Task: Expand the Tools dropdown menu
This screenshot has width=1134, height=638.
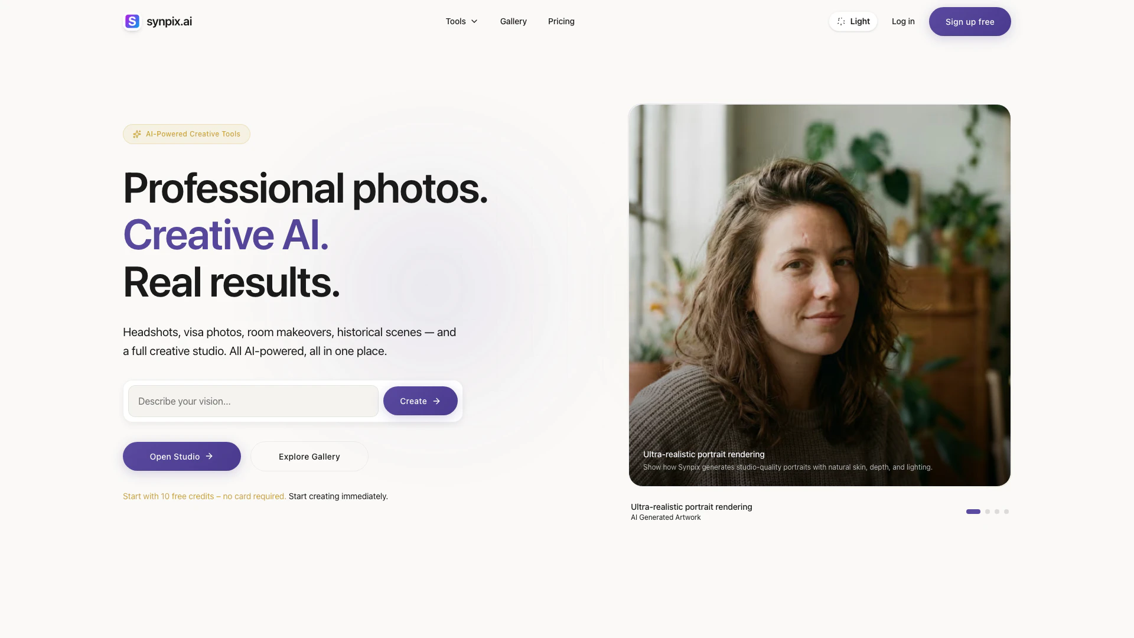Action: point(462,21)
